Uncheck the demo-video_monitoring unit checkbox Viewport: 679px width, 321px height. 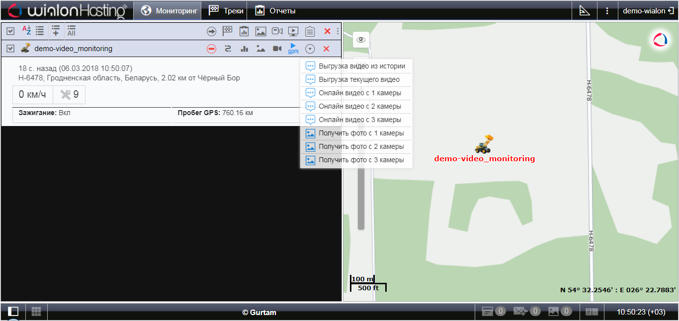click(x=10, y=49)
